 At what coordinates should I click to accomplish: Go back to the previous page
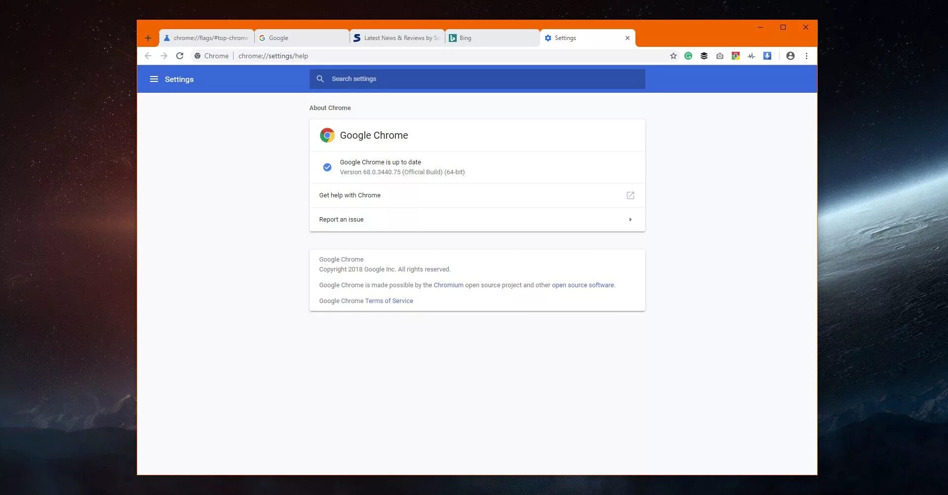(x=148, y=56)
